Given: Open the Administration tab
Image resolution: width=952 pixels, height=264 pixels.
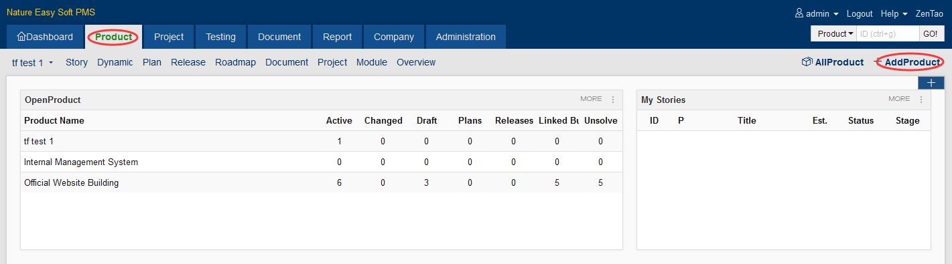Looking at the screenshot, I should tap(466, 37).
